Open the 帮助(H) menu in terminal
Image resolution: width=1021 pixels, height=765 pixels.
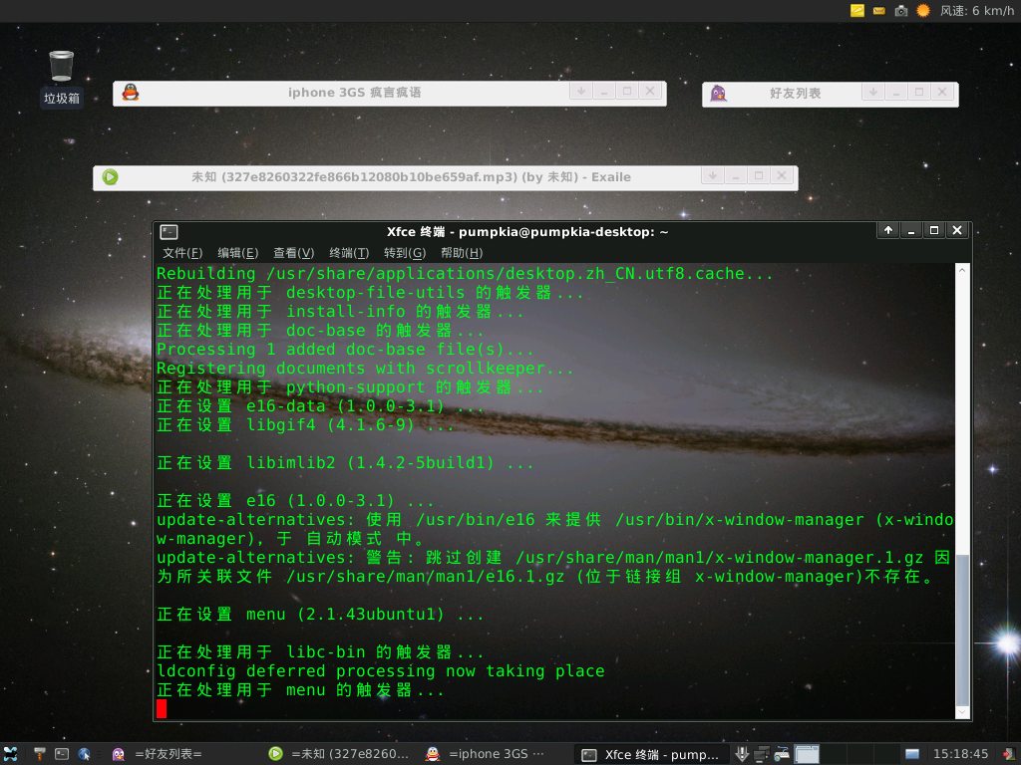coord(462,253)
